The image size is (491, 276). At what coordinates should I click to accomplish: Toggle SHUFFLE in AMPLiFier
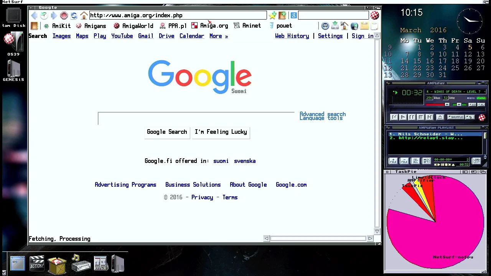(456, 117)
